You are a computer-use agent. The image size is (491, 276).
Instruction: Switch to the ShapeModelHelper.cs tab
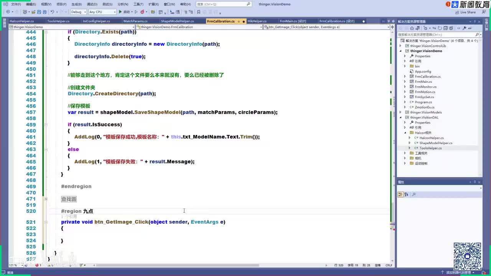tap(177, 21)
